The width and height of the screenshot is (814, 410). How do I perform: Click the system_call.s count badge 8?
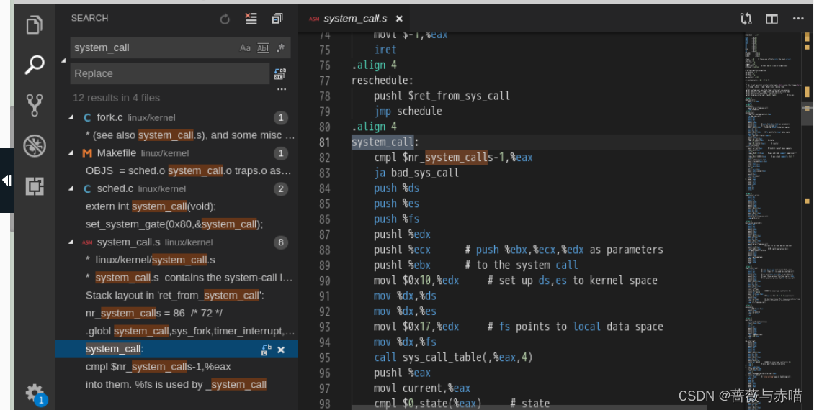[x=281, y=242]
